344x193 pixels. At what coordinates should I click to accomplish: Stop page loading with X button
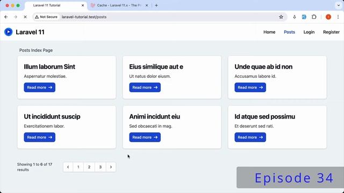[x=25, y=17]
